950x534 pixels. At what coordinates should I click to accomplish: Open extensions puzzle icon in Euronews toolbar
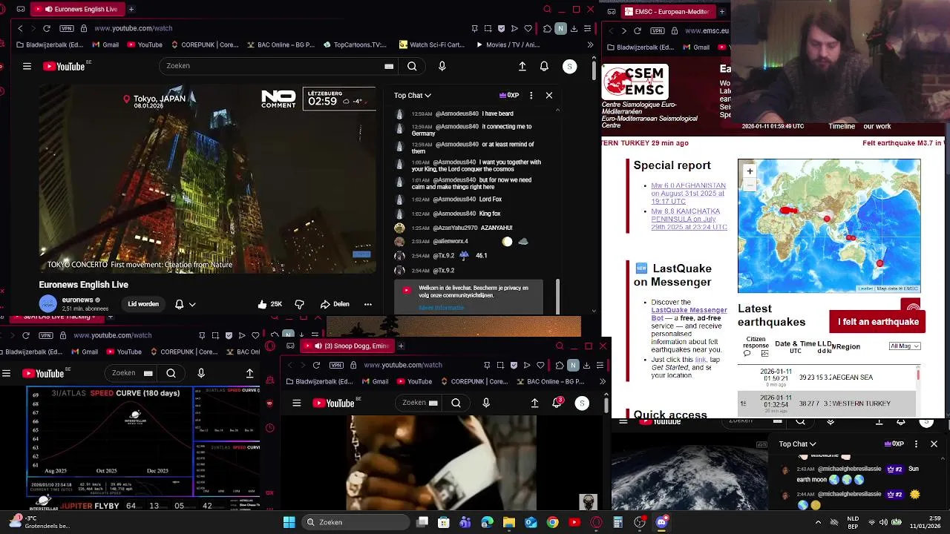coord(547,28)
